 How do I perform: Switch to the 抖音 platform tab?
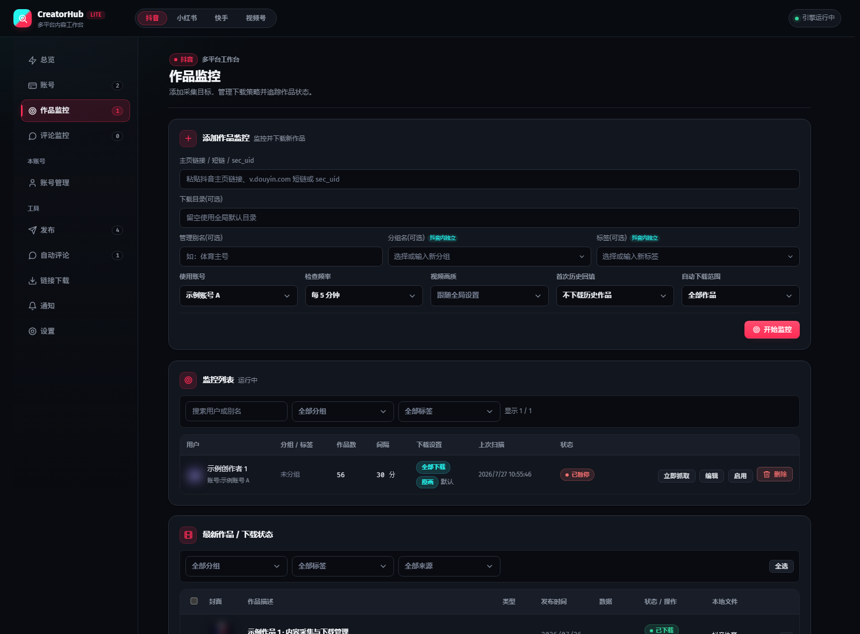coord(152,18)
